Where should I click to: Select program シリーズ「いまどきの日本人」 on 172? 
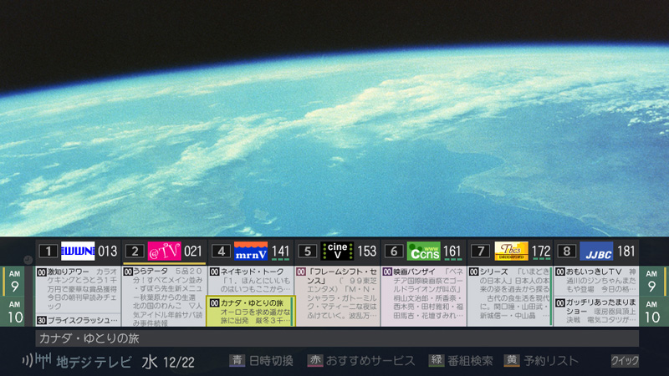coord(510,297)
